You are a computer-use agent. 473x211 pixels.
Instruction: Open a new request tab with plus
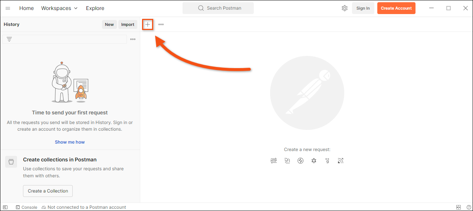pos(148,24)
